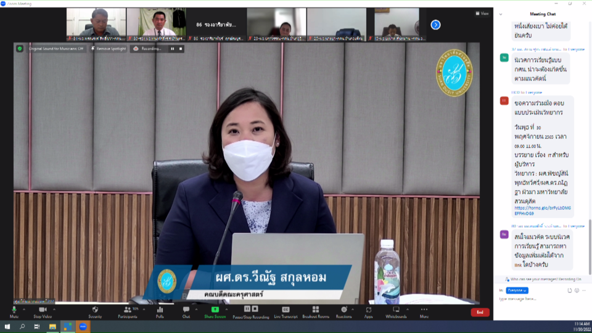Open Breakout Rooms
This screenshot has width=592, height=333.
pos(316,312)
